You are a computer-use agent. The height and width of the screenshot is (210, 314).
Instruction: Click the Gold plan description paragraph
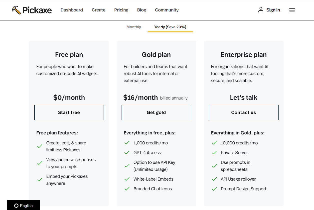point(156,74)
